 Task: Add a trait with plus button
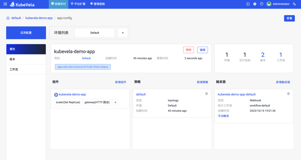tap(115, 102)
